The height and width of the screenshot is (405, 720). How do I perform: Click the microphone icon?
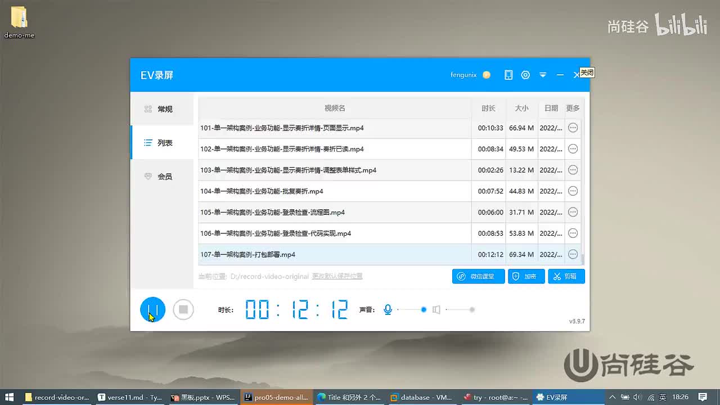point(388,309)
